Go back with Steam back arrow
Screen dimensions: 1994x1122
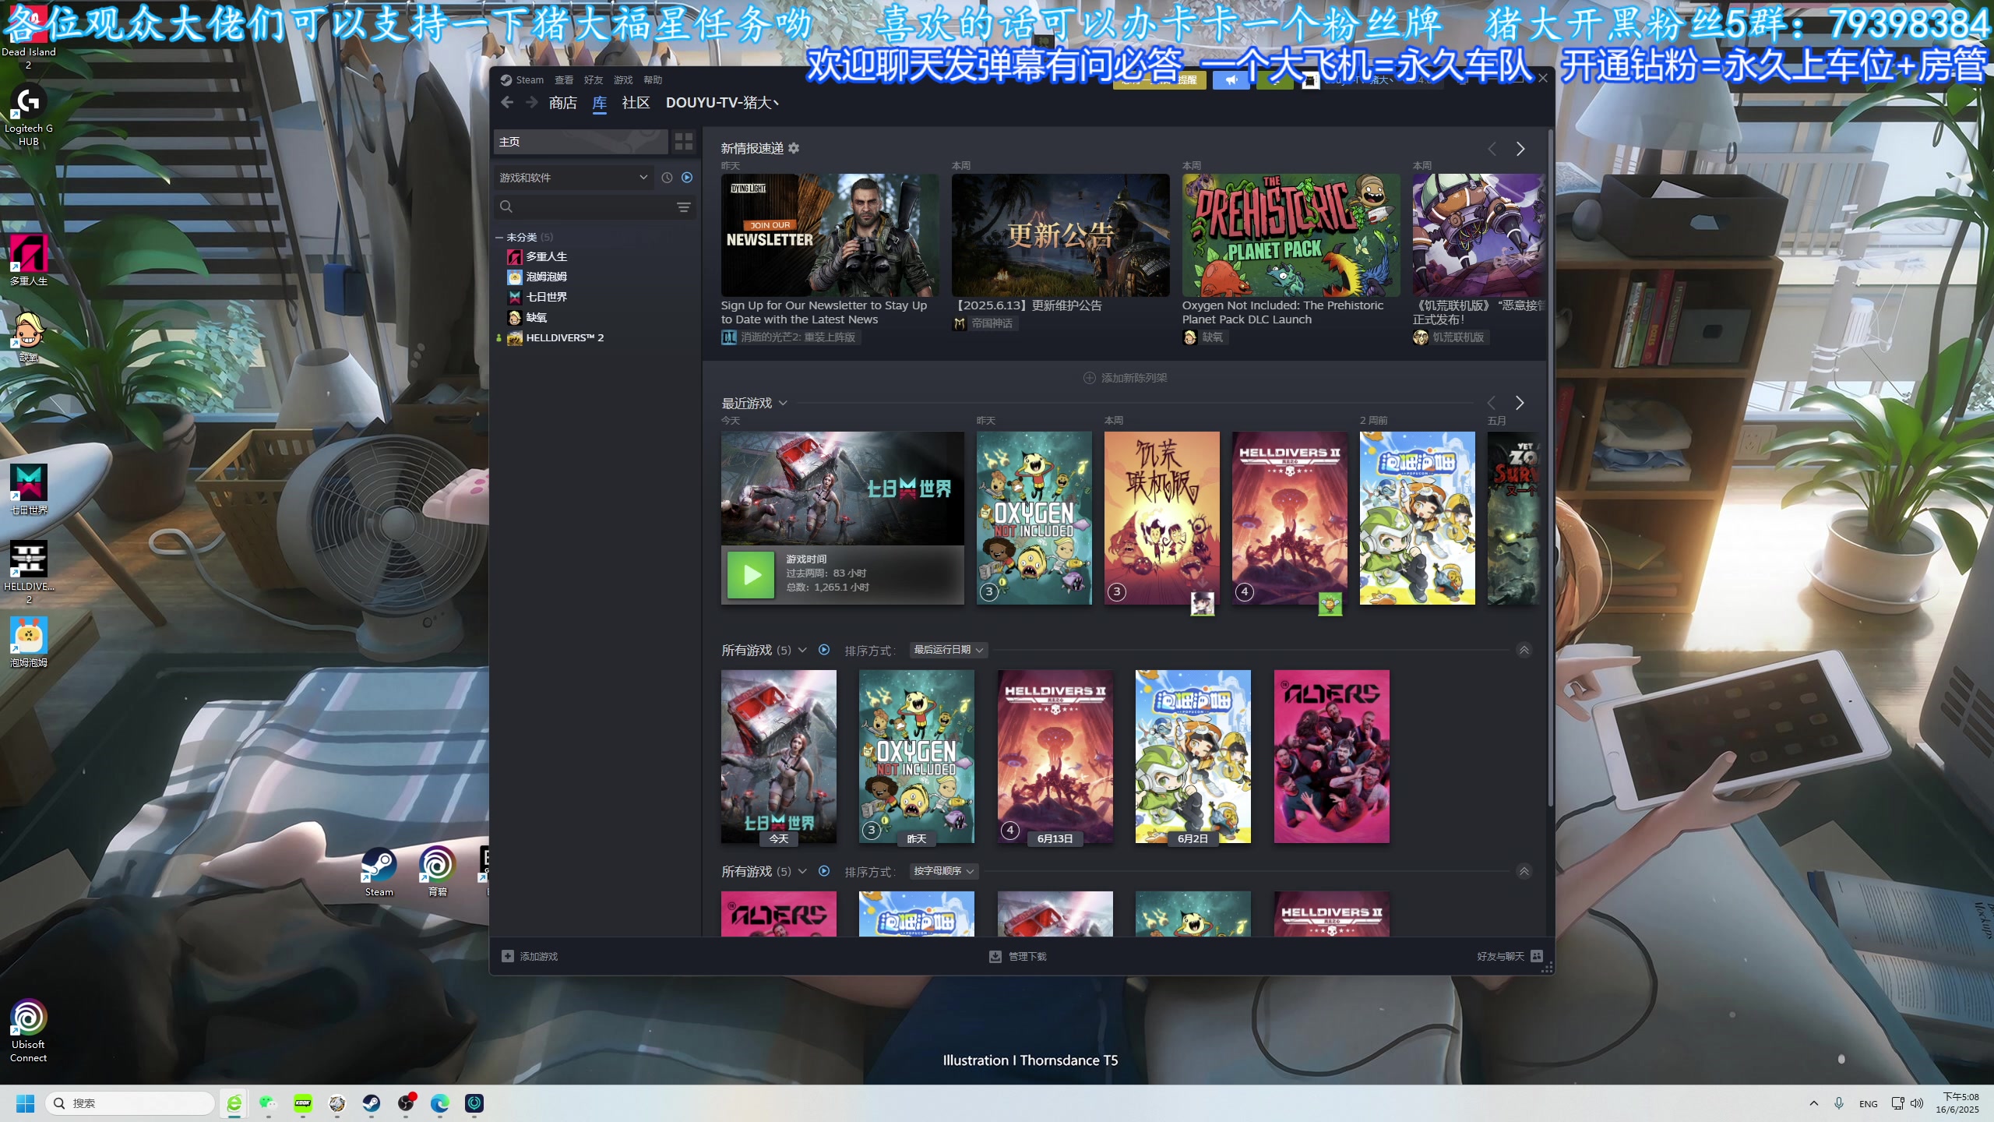click(x=507, y=102)
